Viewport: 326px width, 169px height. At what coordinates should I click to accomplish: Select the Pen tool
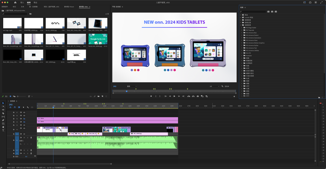click(3, 120)
